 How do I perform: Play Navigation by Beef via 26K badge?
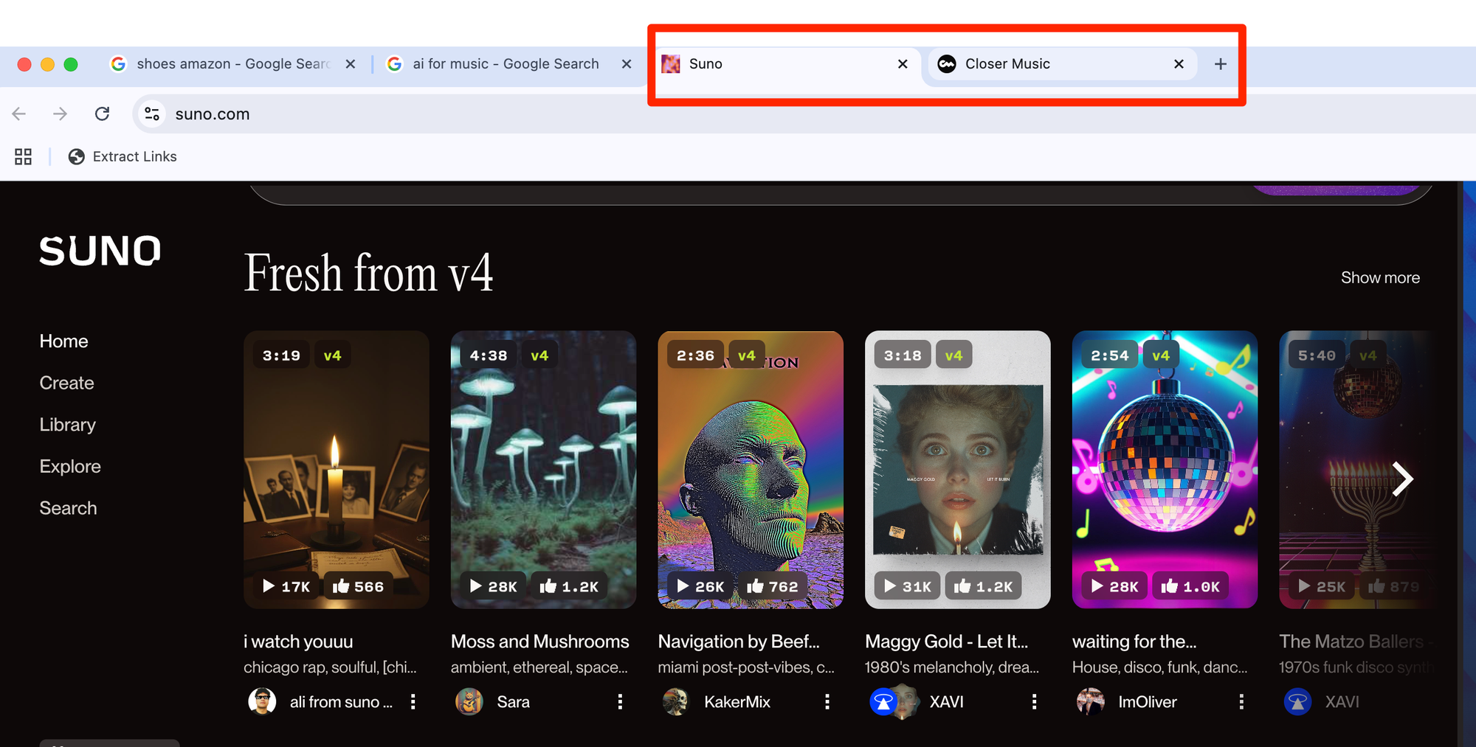coord(700,586)
